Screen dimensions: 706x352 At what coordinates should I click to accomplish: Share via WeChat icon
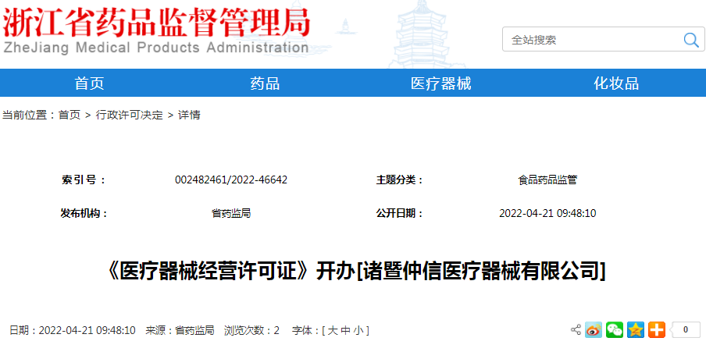point(615,330)
